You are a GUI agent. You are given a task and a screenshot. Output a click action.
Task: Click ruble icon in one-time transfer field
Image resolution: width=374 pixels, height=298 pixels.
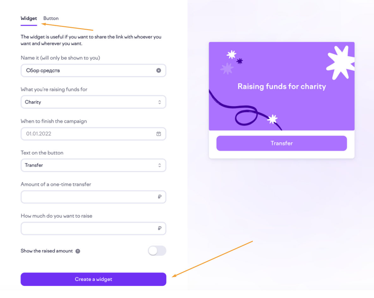click(160, 196)
